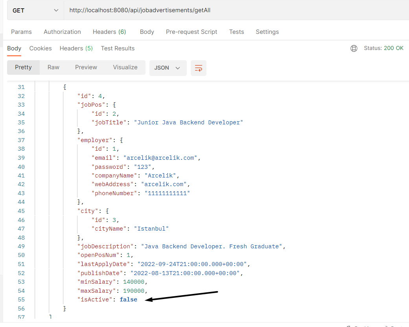Open the Tests tab
Viewport: 409px width, 327px height.
click(x=237, y=32)
